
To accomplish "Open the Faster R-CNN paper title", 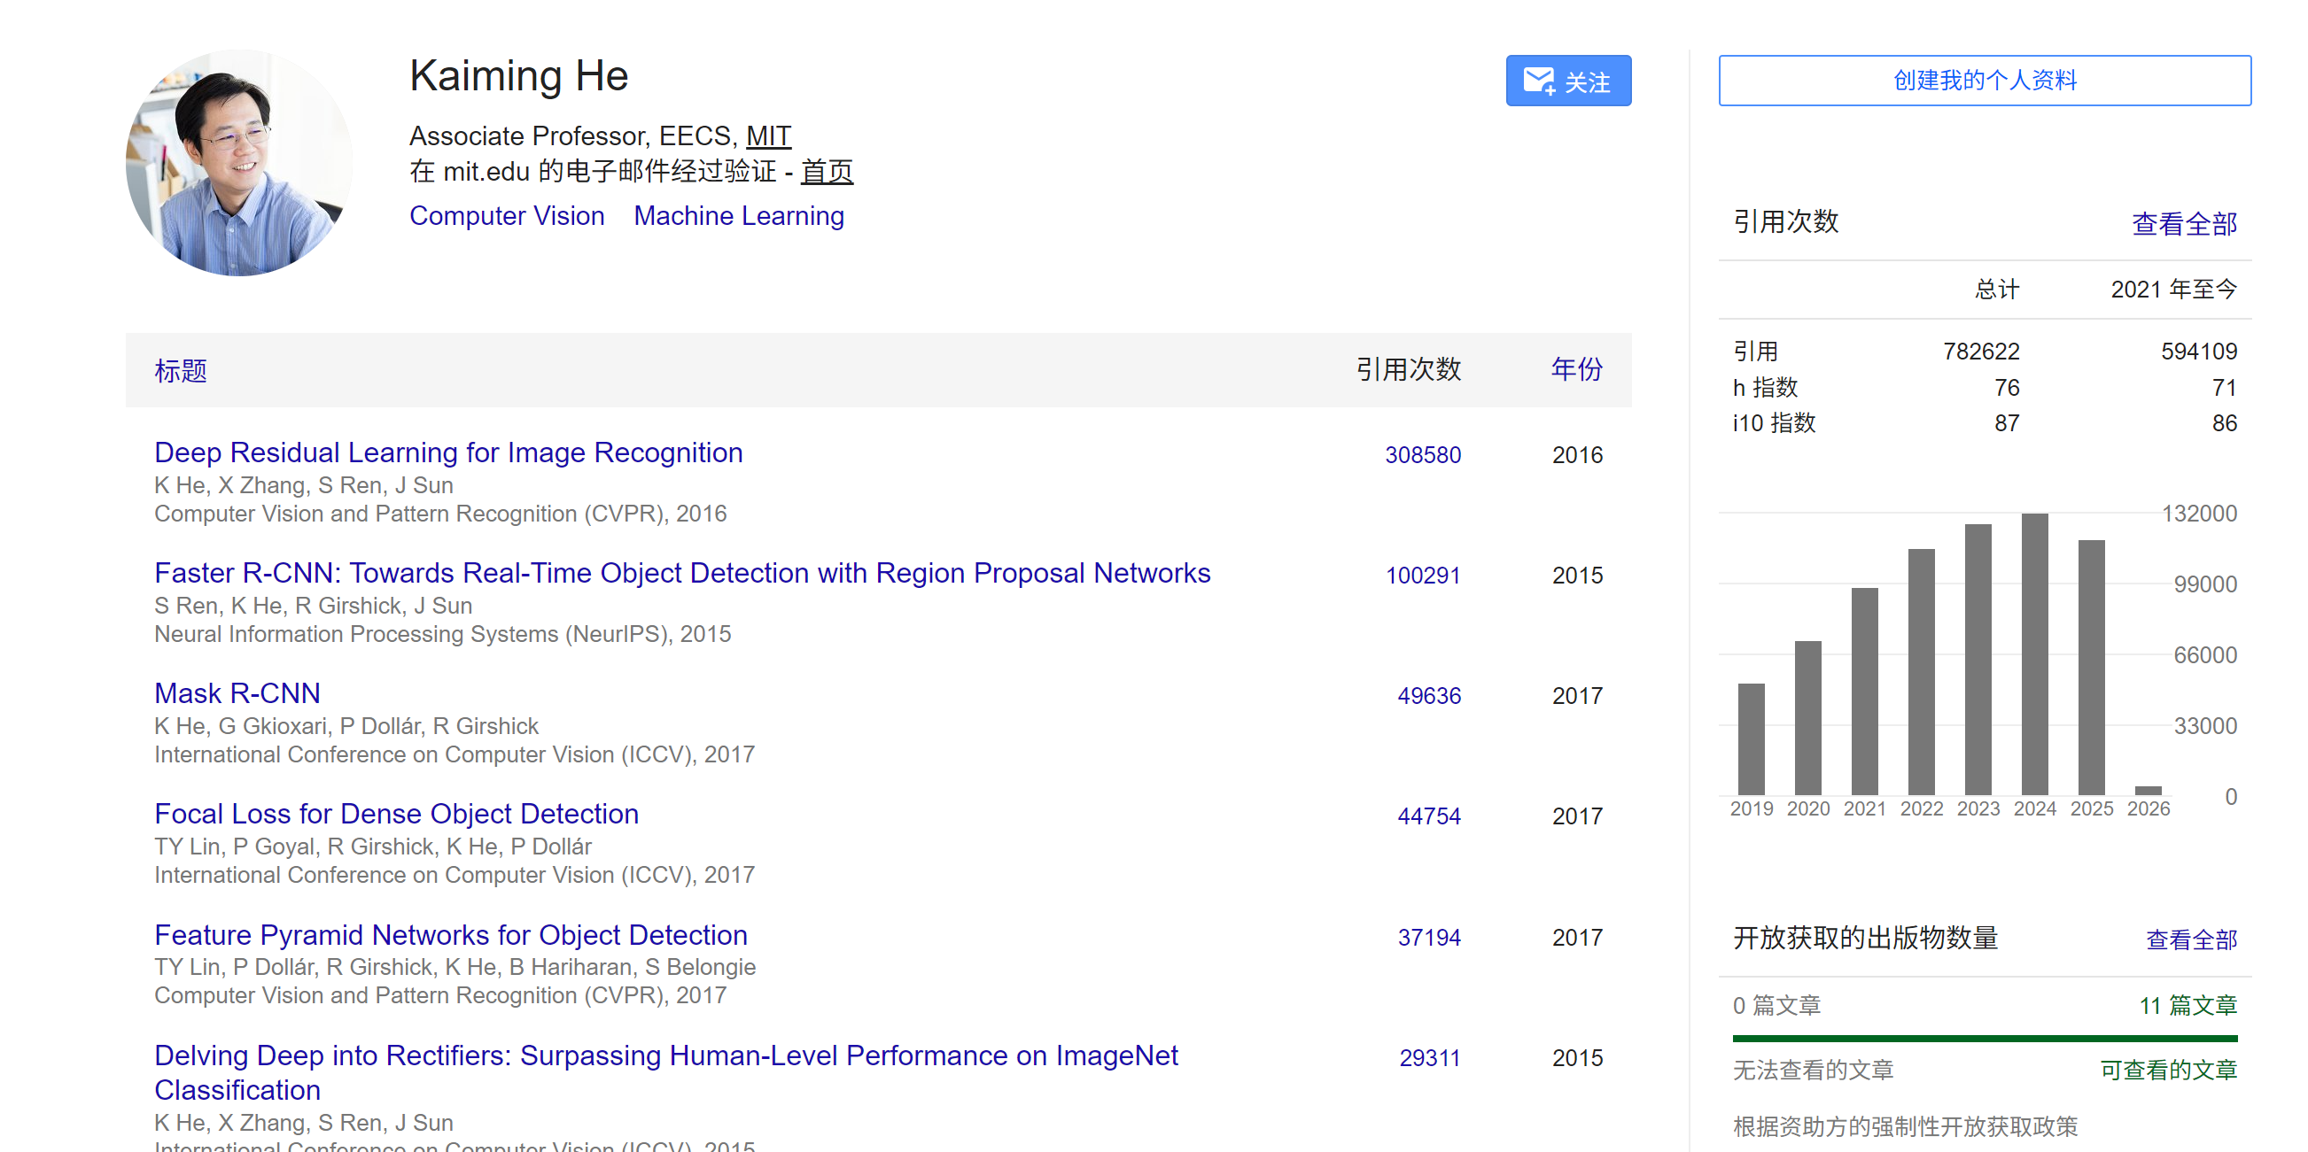I will [x=682, y=573].
